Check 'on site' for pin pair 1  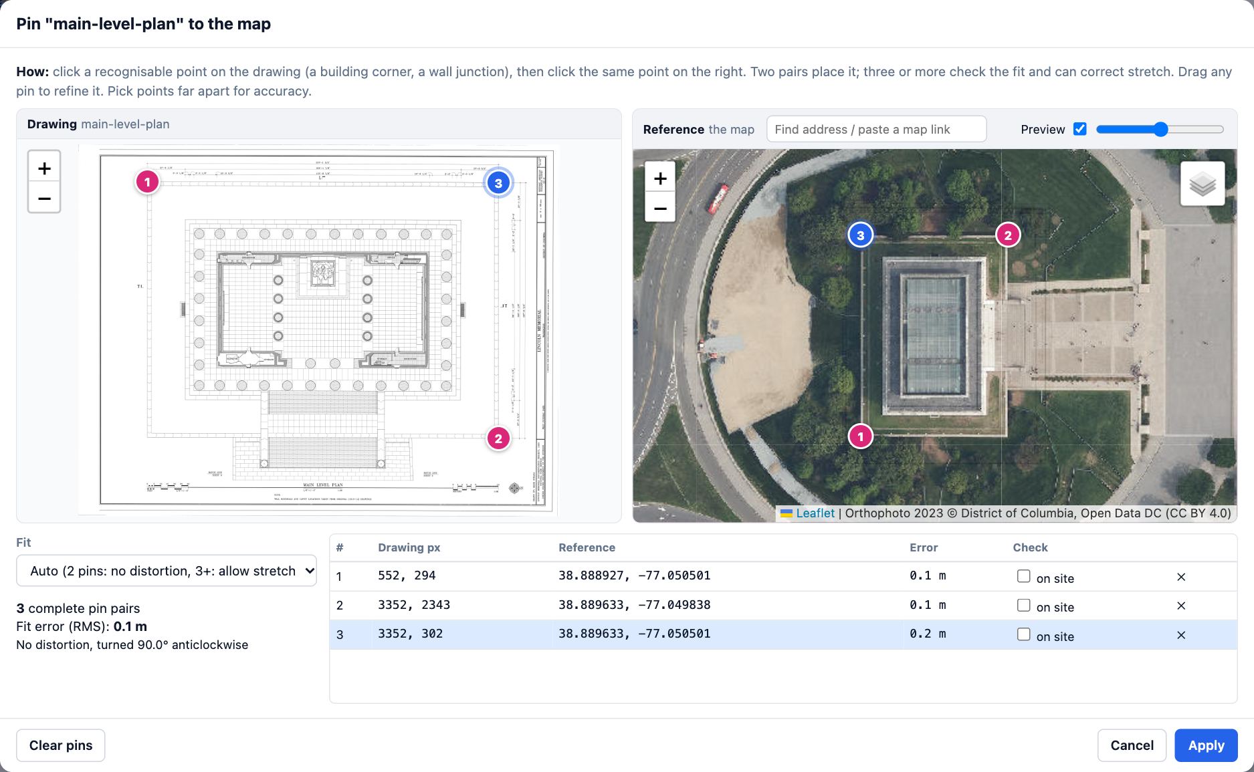click(1023, 576)
